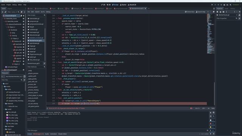Create a new resource in the Inspector
The image size is (242, 136).
coord(217,12)
